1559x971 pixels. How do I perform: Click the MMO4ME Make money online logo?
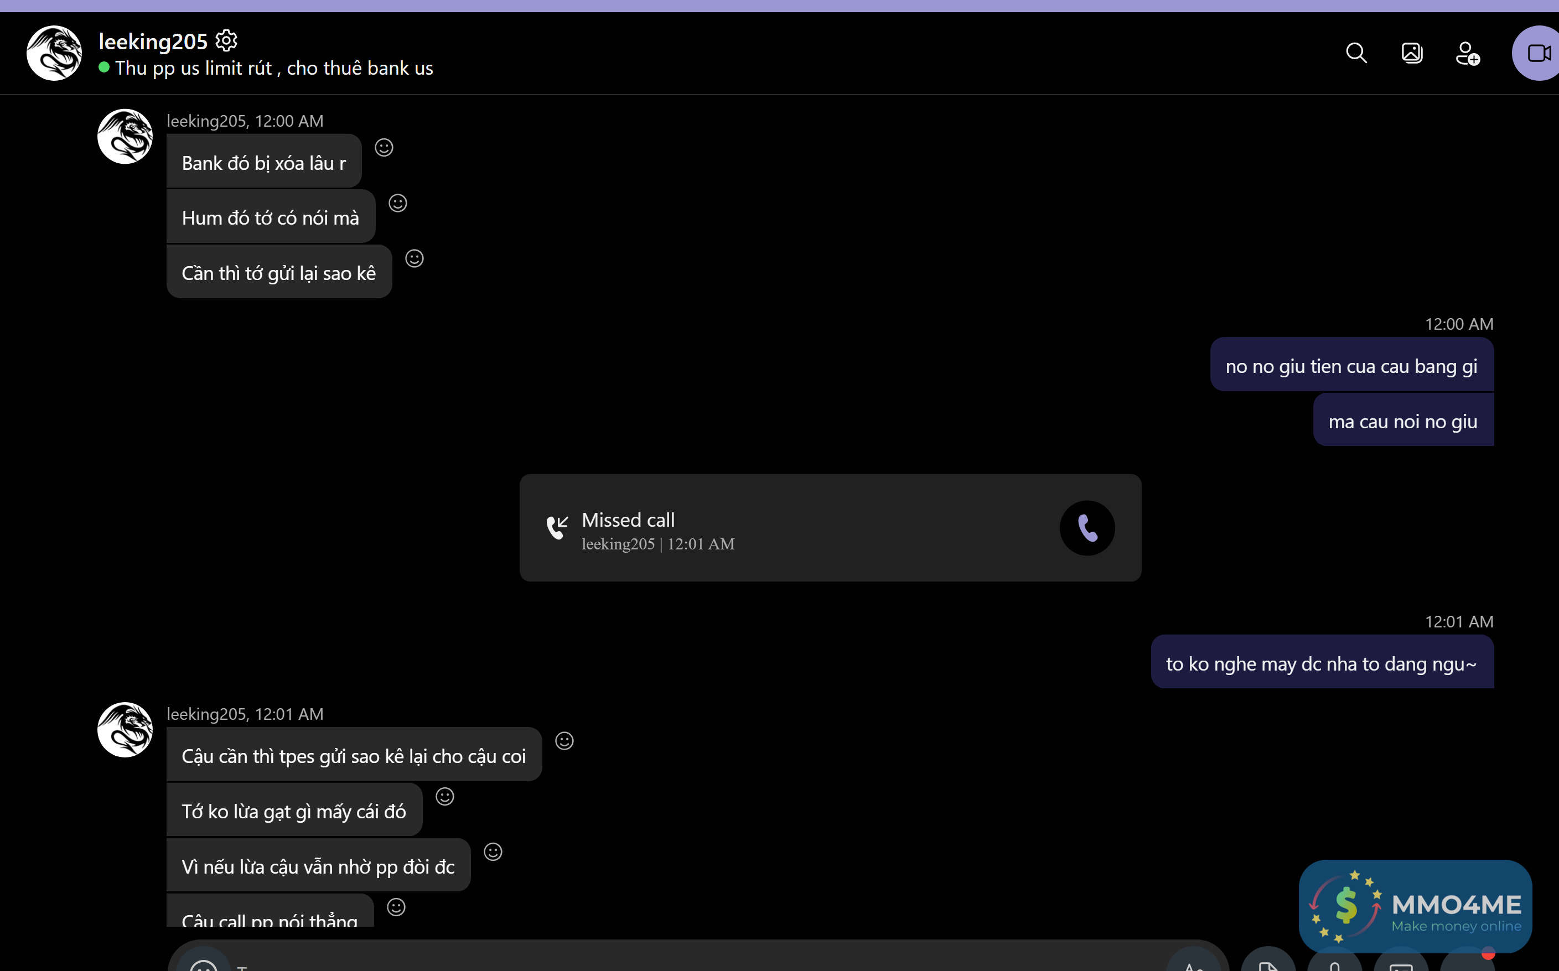point(1415,906)
